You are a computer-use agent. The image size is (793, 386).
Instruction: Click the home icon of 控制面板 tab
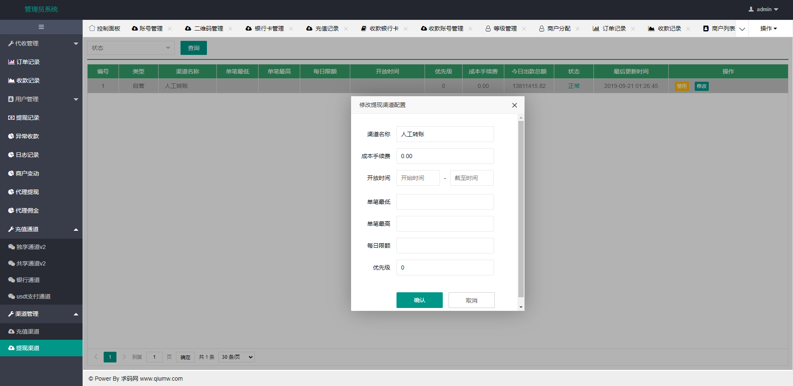[92, 28]
